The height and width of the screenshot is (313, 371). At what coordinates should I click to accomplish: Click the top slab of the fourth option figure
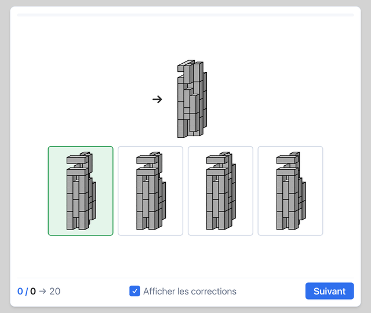[286, 159]
